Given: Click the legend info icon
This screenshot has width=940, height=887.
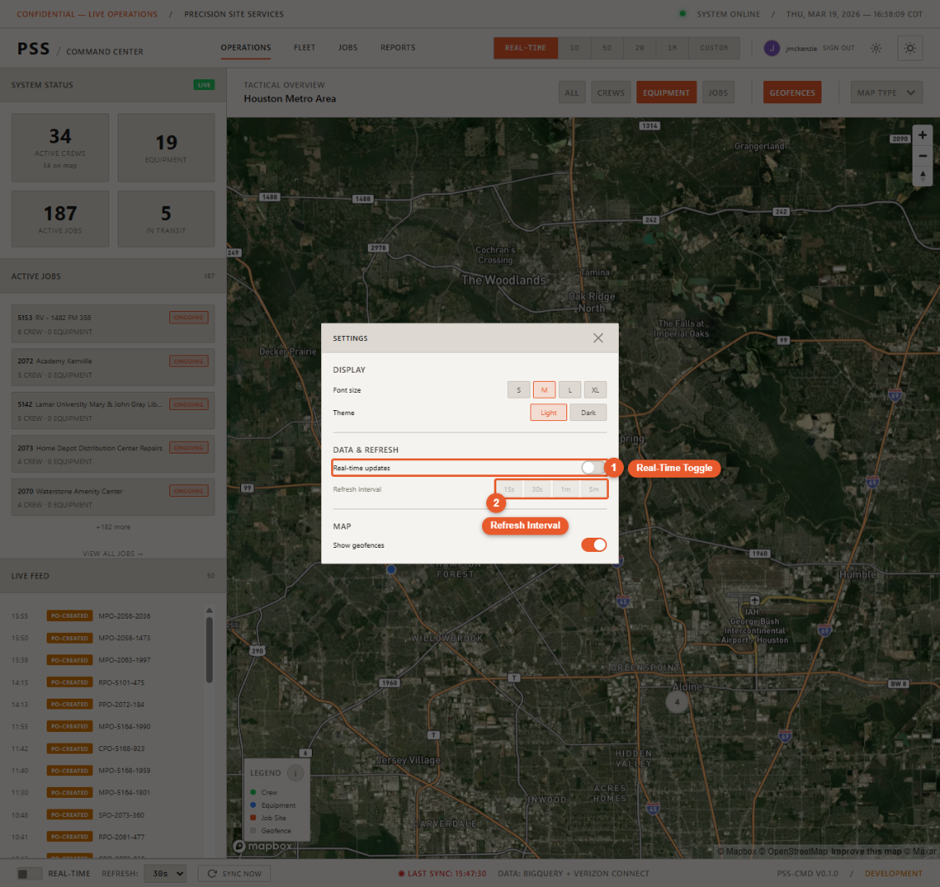Looking at the screenshot, I should point(295,773).
